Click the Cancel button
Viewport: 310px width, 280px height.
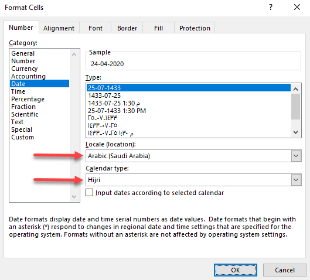coord(284,270)
